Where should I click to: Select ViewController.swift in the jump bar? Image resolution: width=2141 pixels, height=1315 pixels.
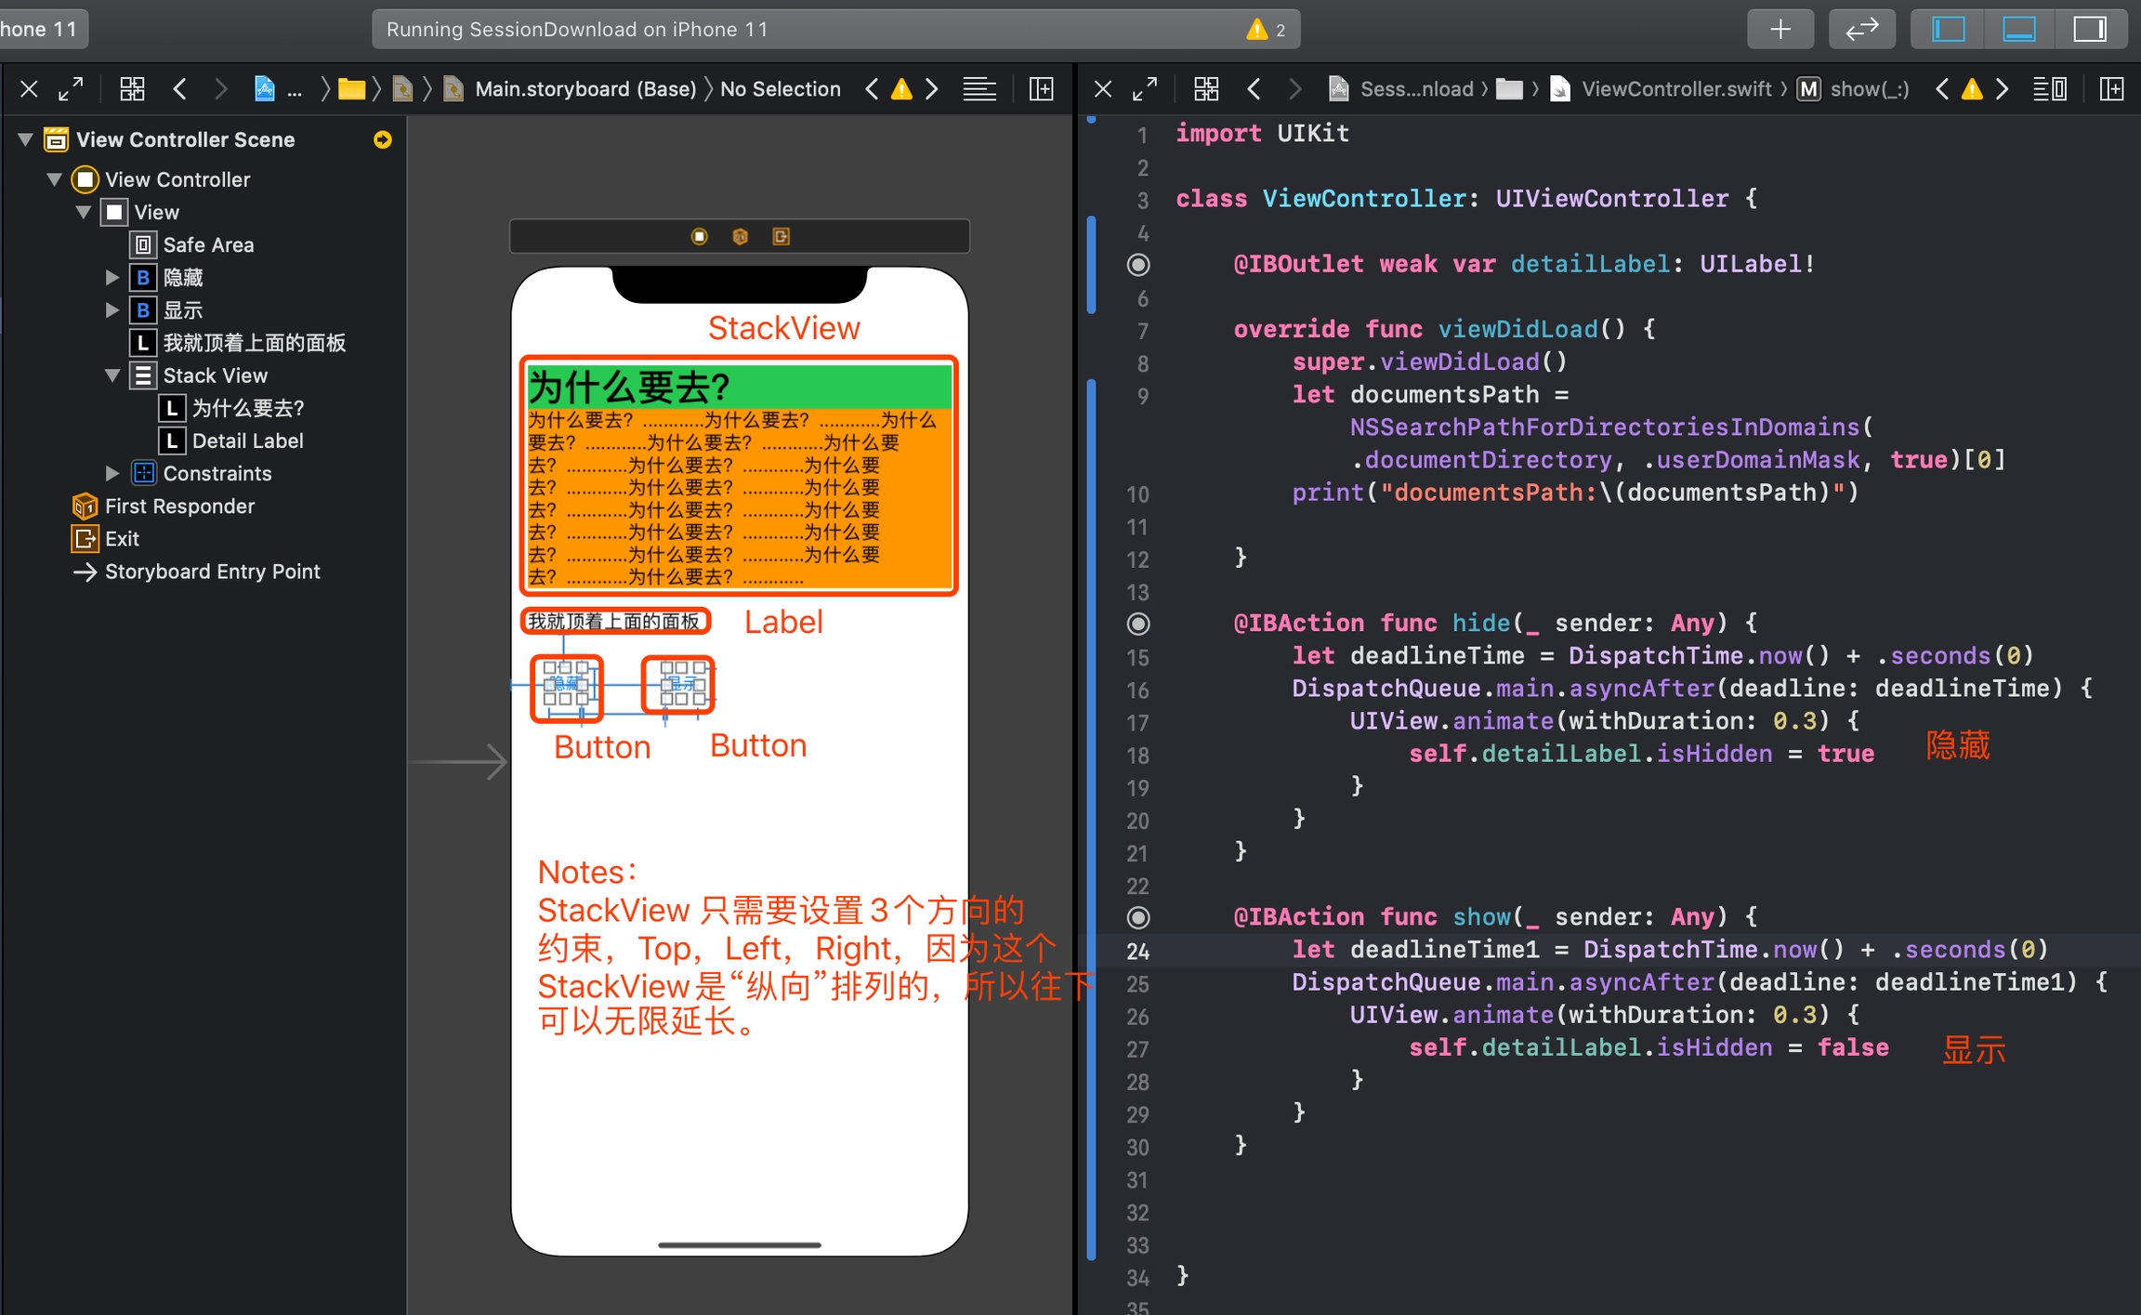1675,89
